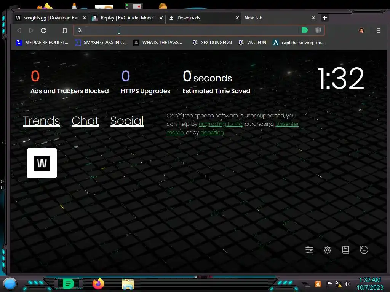390x292 pixels.
Task: Select the Dissenter browser taskbar button
Action: pos(69,284)
